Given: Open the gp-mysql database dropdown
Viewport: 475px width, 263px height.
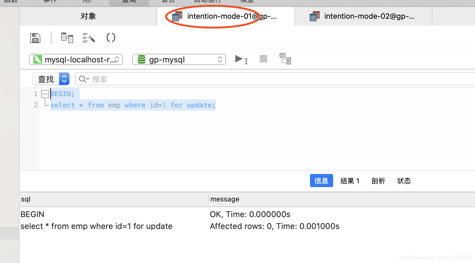Looking at the screenshot, I should (179, 59).
